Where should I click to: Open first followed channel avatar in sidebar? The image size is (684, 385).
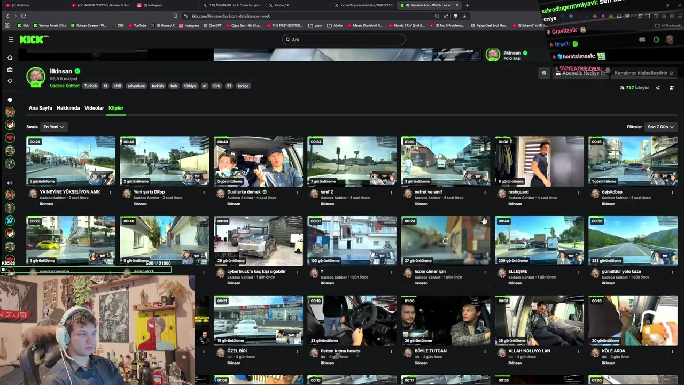coord(10,112)
